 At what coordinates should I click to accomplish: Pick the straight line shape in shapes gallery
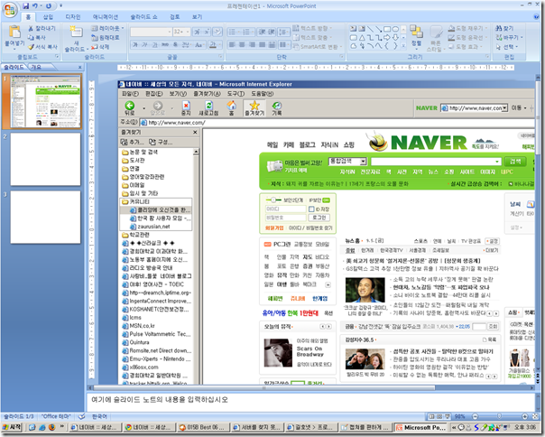[371, 29]
